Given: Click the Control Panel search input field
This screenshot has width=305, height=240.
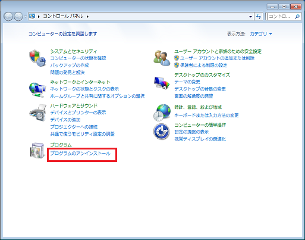Looking at the screenshot, I should point(280,17).
